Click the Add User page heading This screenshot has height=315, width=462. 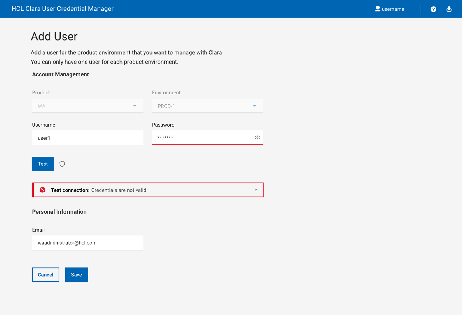pyautogui.click(x=54, y=36)
